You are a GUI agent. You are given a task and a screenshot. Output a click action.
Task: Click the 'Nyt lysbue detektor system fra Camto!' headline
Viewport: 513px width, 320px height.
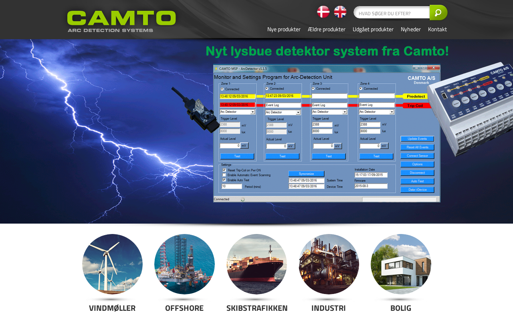click(327, 51)
